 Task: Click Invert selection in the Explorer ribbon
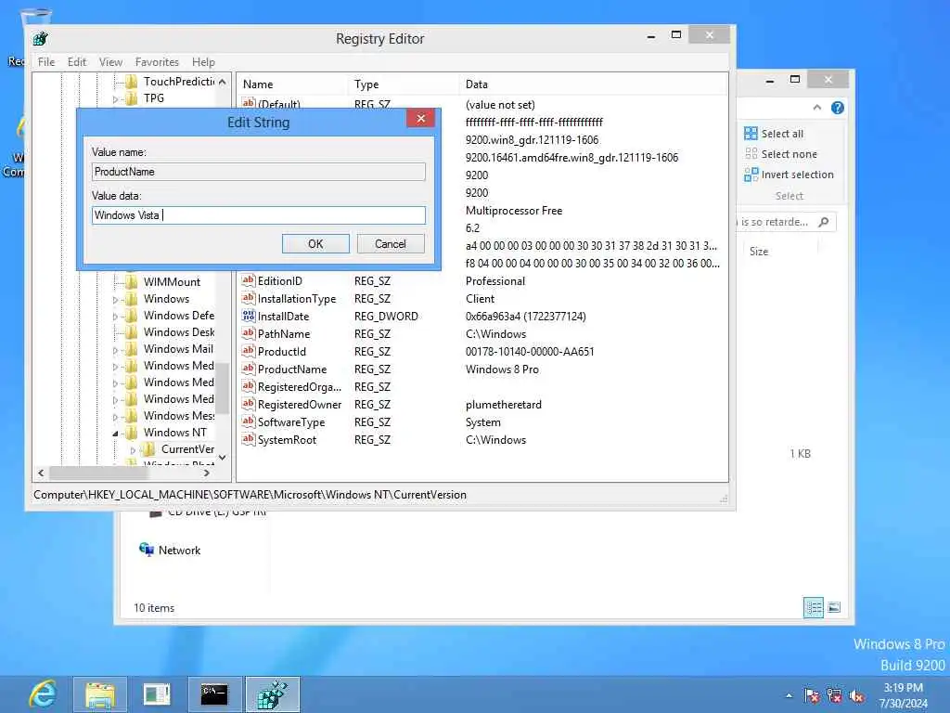pos(790,175)
